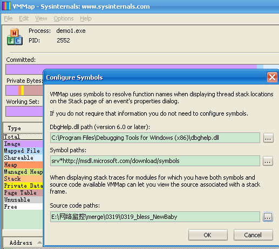279x249 pixels.
Task: Click the Type column header
Action: pos(23,128)
